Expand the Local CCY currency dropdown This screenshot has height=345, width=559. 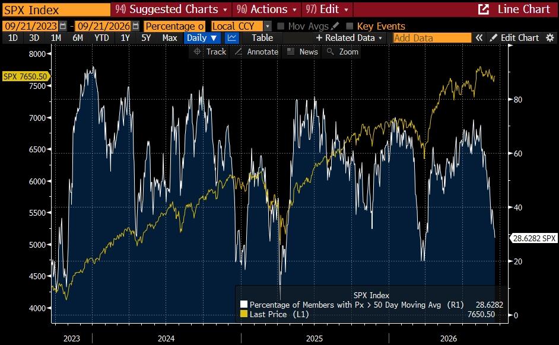coord(268,26)
